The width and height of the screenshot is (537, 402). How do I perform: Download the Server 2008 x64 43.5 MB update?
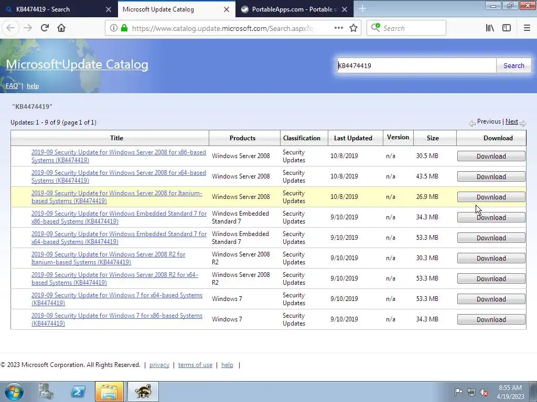(x=491, y=177)
